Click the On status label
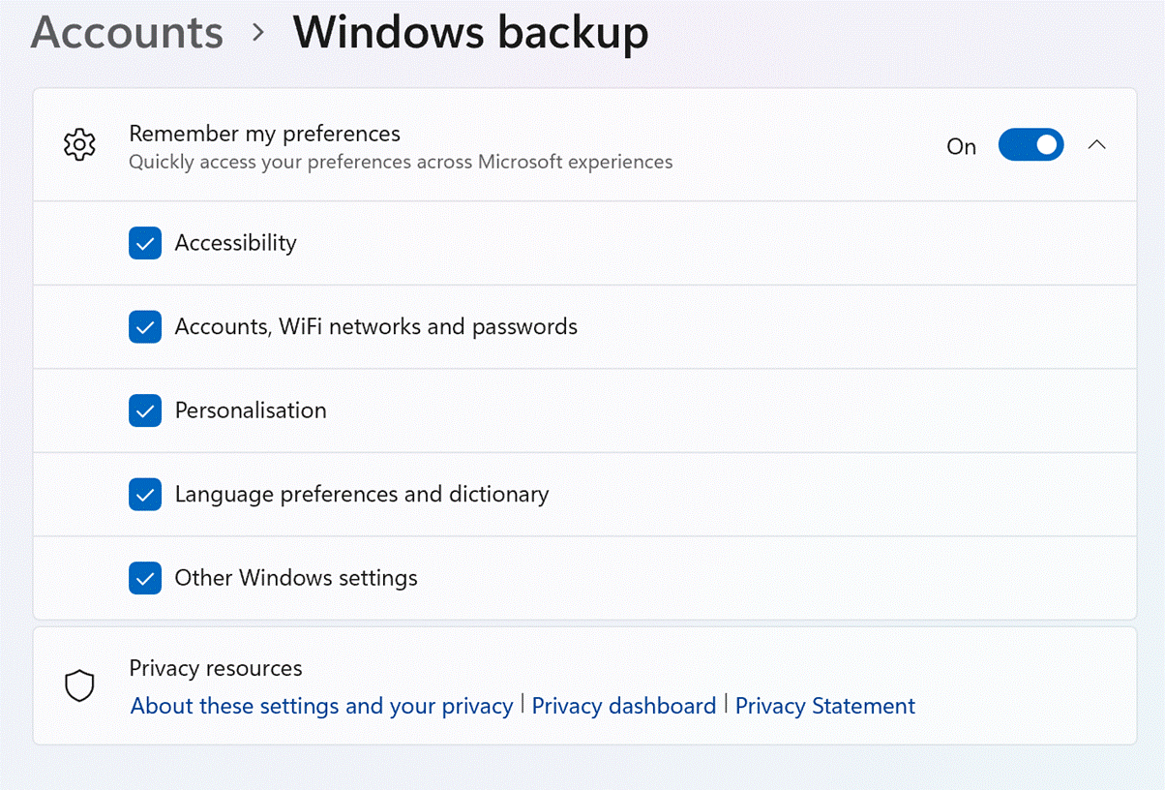 (x=961, y=146)
